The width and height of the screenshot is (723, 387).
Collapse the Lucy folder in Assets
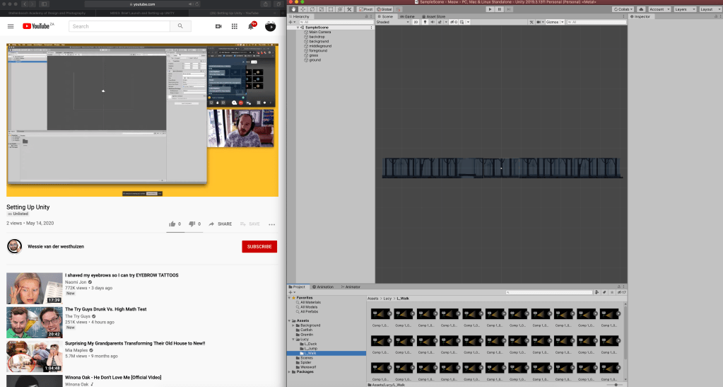(293, 340)
